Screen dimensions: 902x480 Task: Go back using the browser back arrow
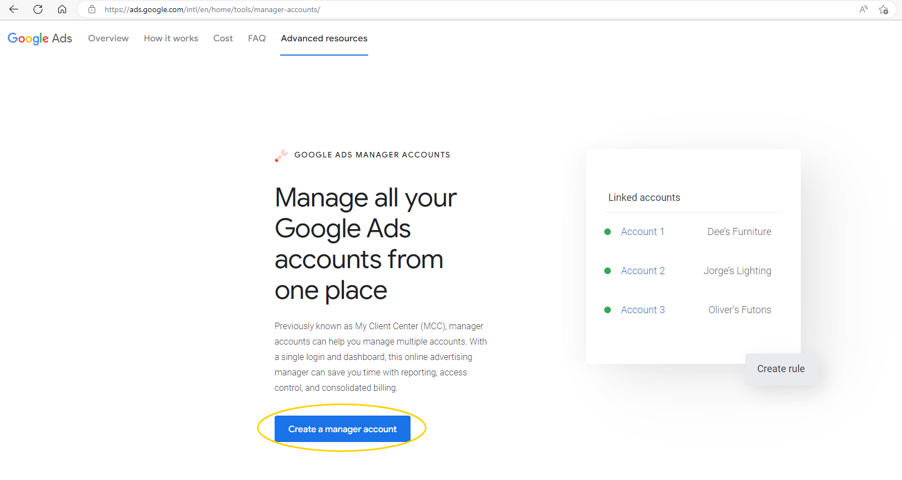[14, 9]
